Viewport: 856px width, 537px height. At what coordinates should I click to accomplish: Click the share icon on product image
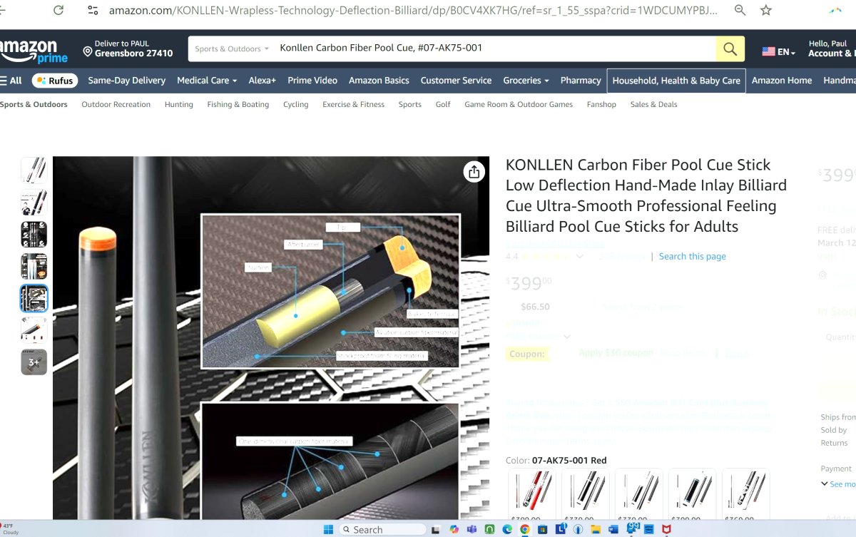click(474, 171)
